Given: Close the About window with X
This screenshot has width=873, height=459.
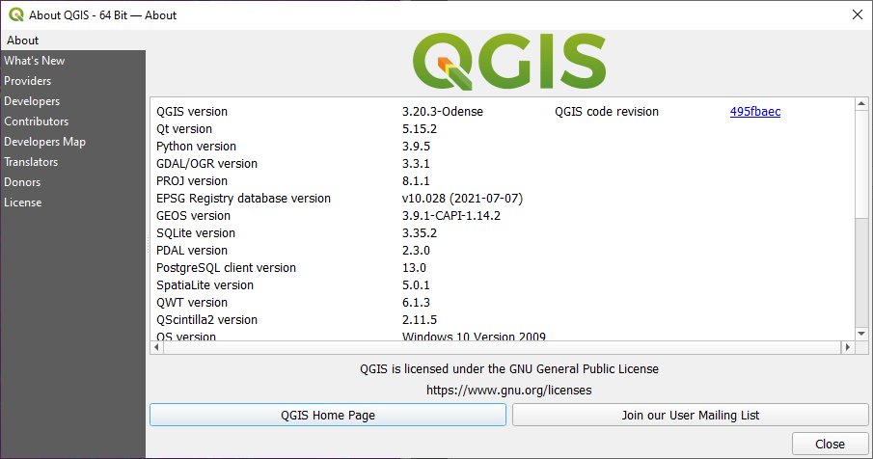Looking at the screenshot, I should point(856,14).
